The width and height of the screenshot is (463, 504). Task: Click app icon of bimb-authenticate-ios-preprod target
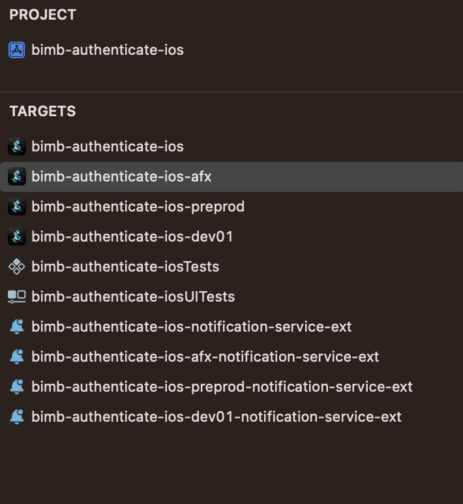point(17,206)
